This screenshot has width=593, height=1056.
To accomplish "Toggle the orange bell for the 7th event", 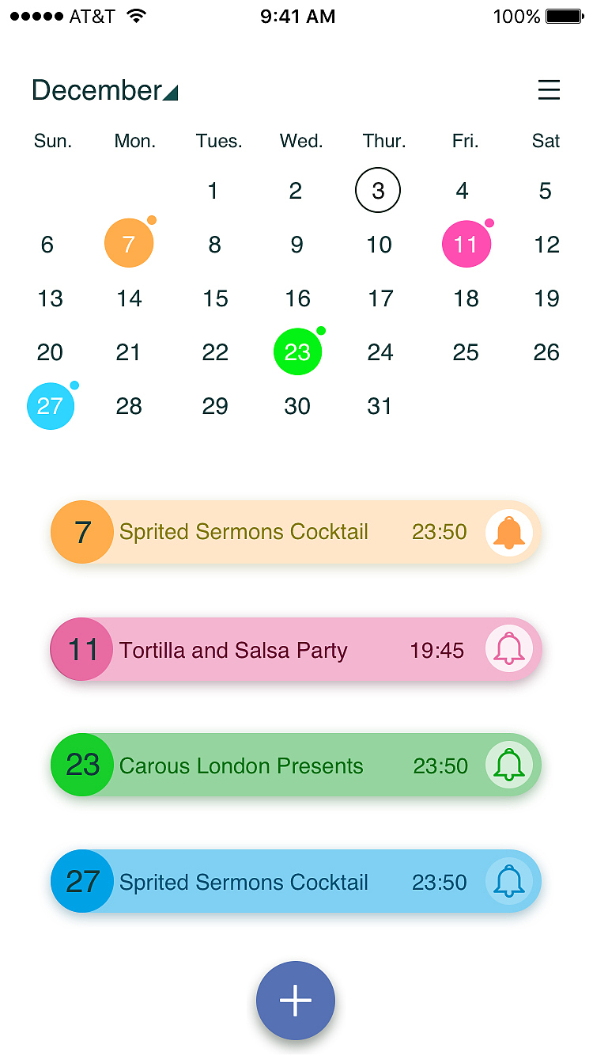I will [x=508, y=532].
